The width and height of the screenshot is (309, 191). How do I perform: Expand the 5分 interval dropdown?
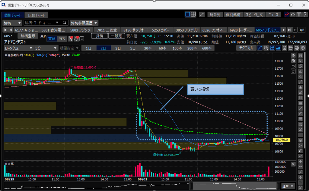click(x=46, y=48)
